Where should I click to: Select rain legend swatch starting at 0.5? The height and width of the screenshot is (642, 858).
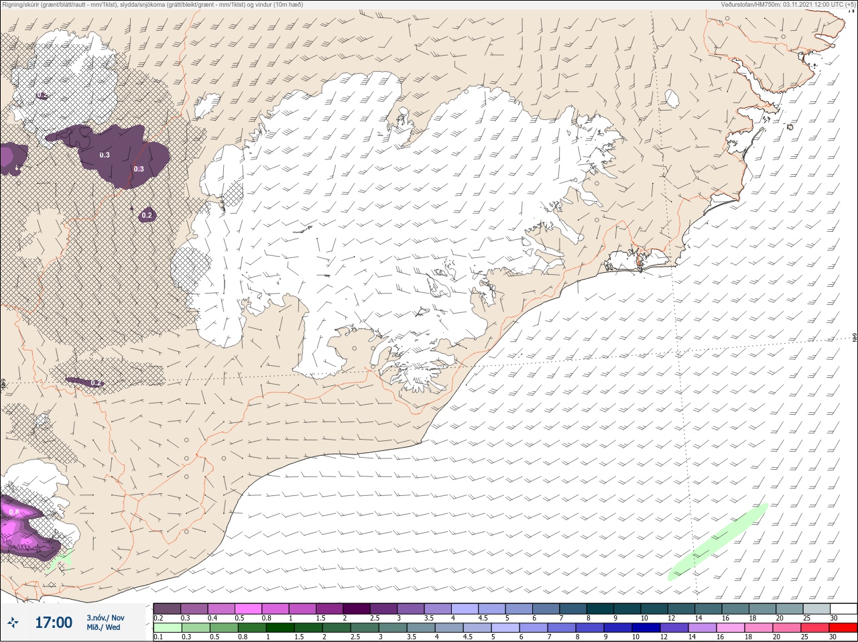click(223, 628)
